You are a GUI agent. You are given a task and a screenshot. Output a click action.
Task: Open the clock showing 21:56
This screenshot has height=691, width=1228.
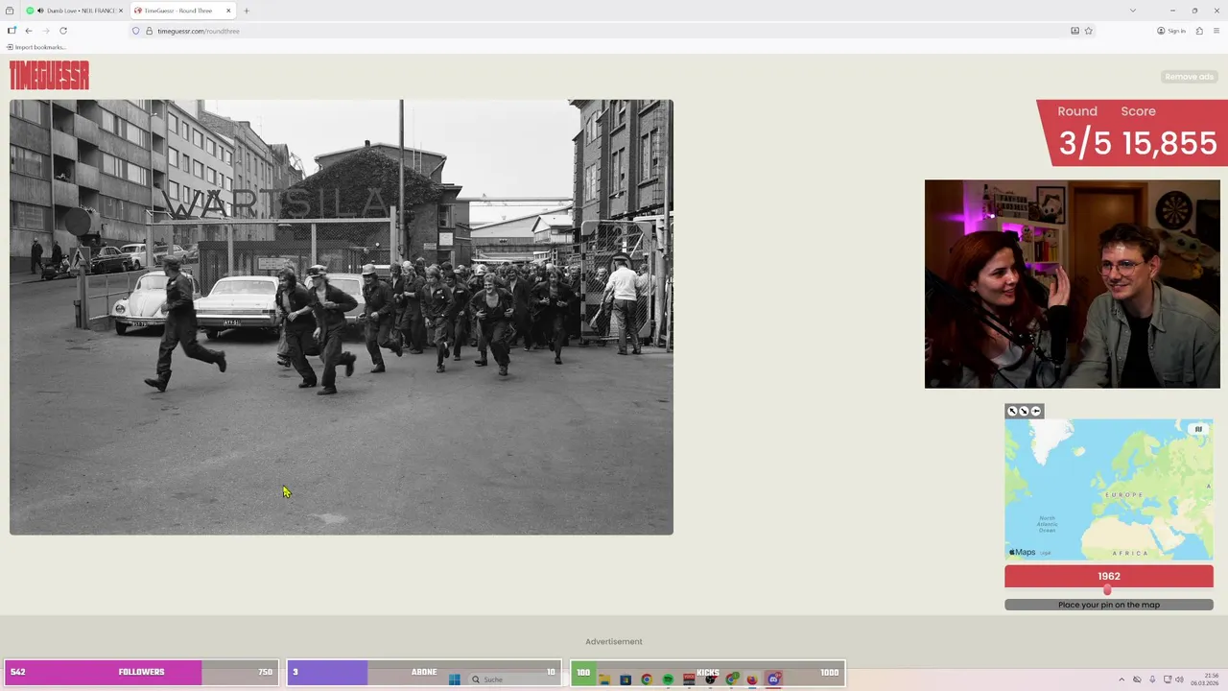pos(1204,679)
